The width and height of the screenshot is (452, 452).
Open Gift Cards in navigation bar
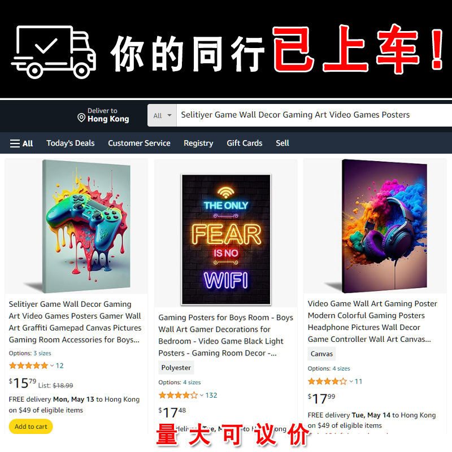pyautogui.click(x=245, y=144)
